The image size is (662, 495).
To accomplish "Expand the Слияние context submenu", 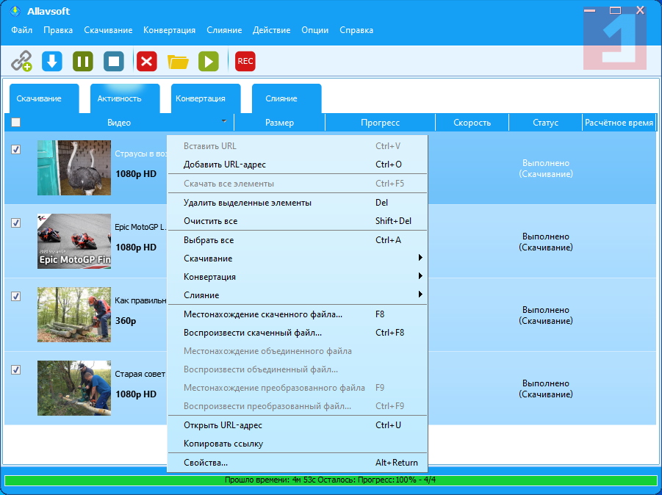I will [298, 295].
